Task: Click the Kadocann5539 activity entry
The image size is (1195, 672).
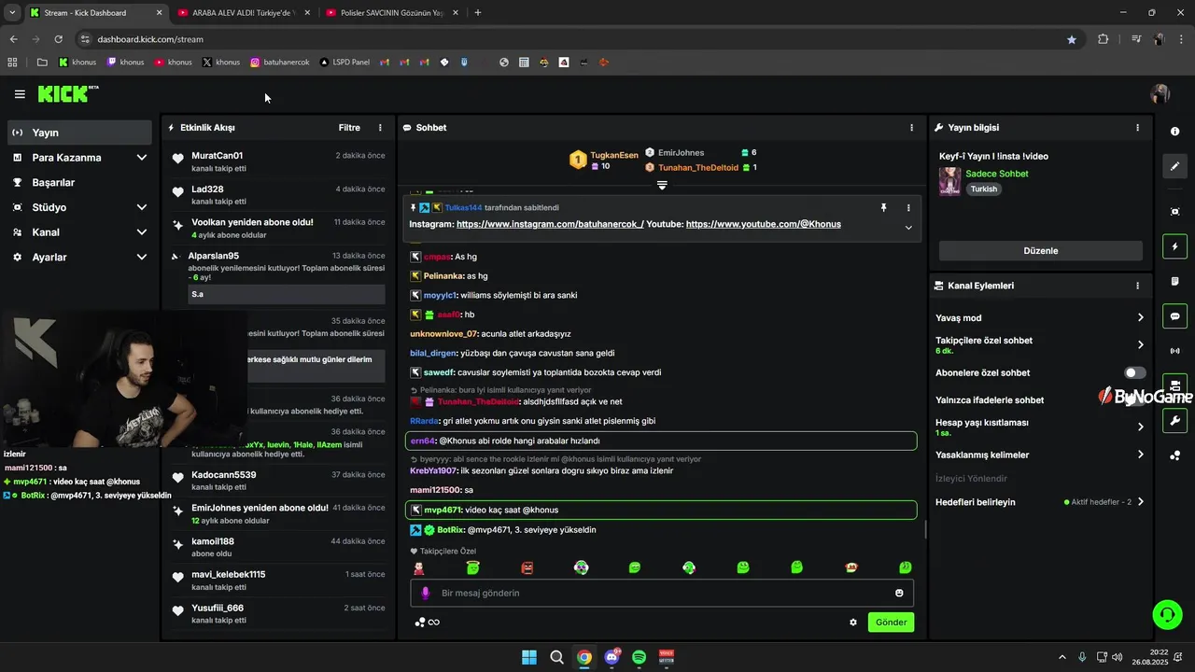Action: click(x=277, y=481)
